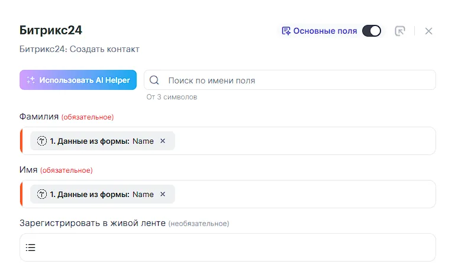Viewport: 458px width, 271px height.
Task: Open the list icon in "Зарегистрировать в живой ленте"
Action: [31, 247]
